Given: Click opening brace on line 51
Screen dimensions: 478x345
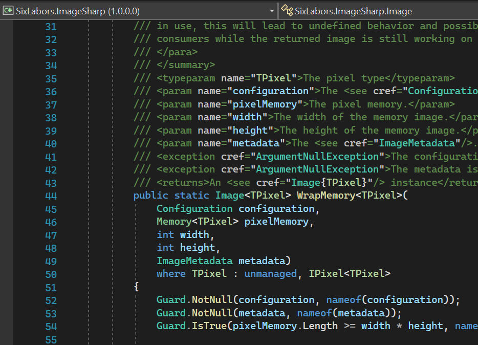Looking at the screenshot, I should point(136,287).
